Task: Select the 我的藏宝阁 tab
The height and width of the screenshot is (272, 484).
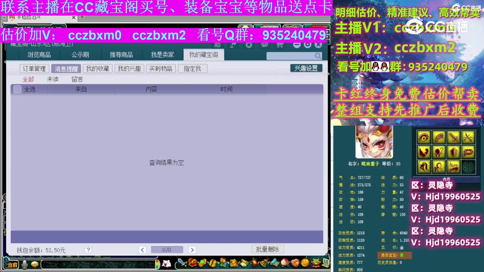Action: click(203, 55)
